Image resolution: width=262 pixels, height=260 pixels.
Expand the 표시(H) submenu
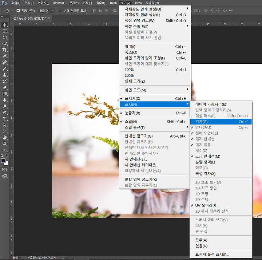[155, 105]
